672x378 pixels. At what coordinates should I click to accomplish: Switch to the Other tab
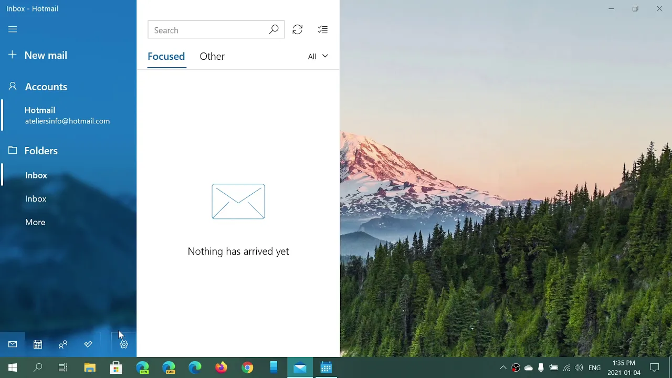click(x=212, y=56)
